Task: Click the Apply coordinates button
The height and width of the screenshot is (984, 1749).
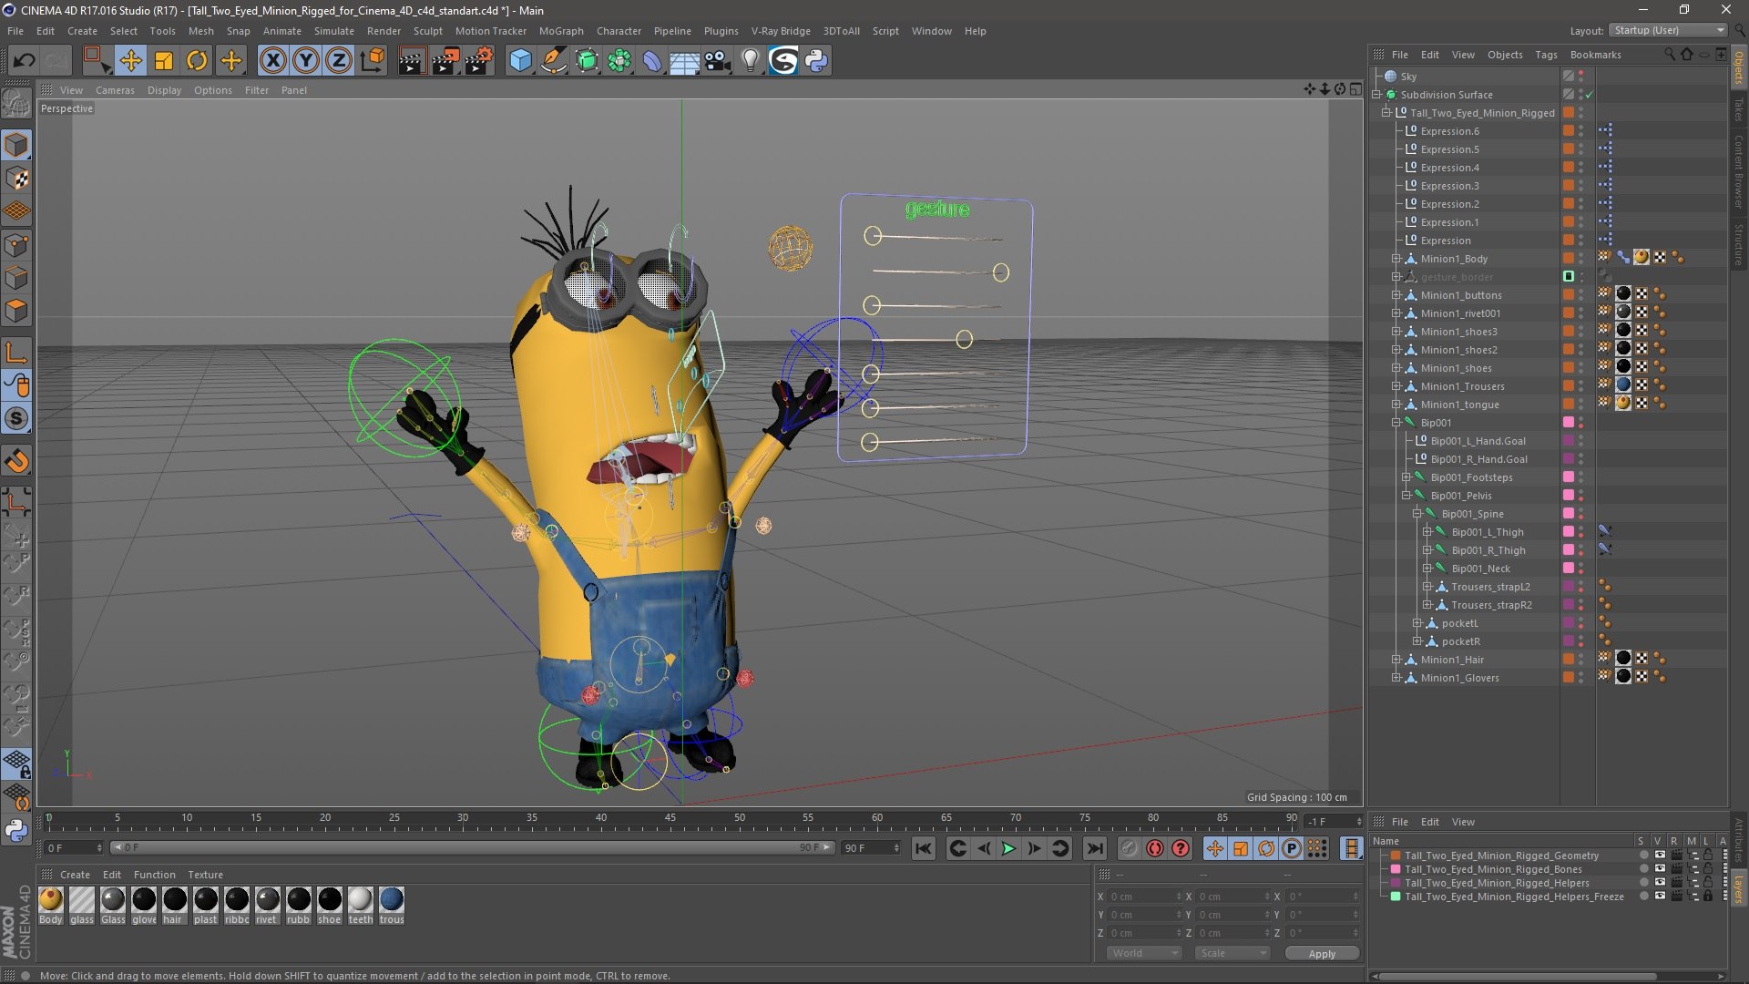Action: point(1322,954)
